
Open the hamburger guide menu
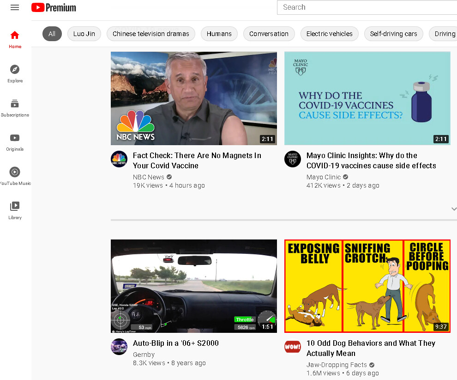coord(15,7)
